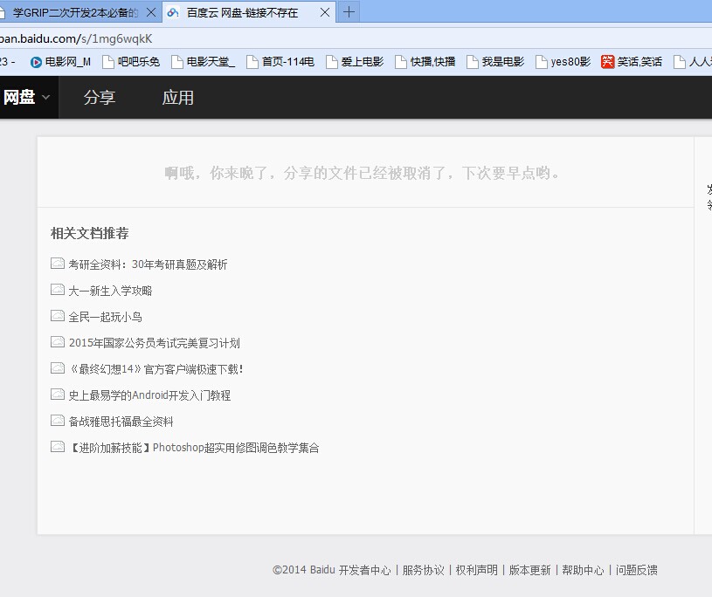Click the 啊哦,你来晚了 cancelled-share message
The image size is (712, 597).
point(363,173)
